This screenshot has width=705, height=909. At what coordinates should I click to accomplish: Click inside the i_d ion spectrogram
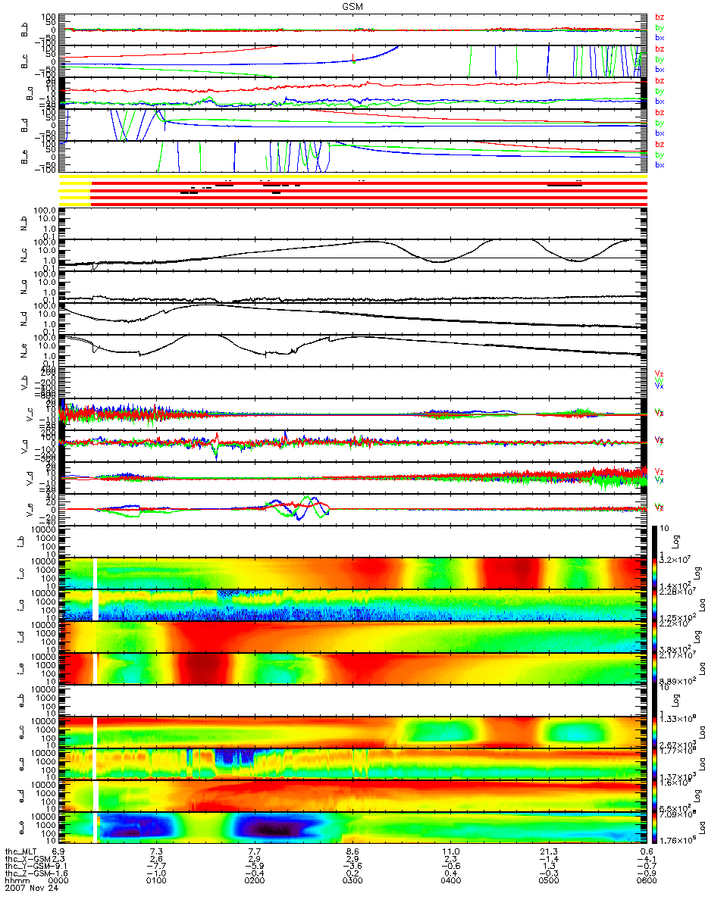click(353, 636)
